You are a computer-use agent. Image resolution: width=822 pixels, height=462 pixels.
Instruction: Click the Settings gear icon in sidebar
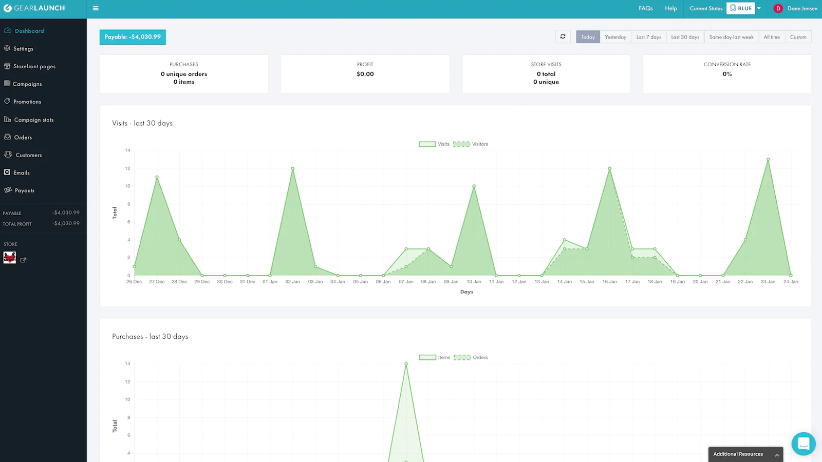coord(7,48)
